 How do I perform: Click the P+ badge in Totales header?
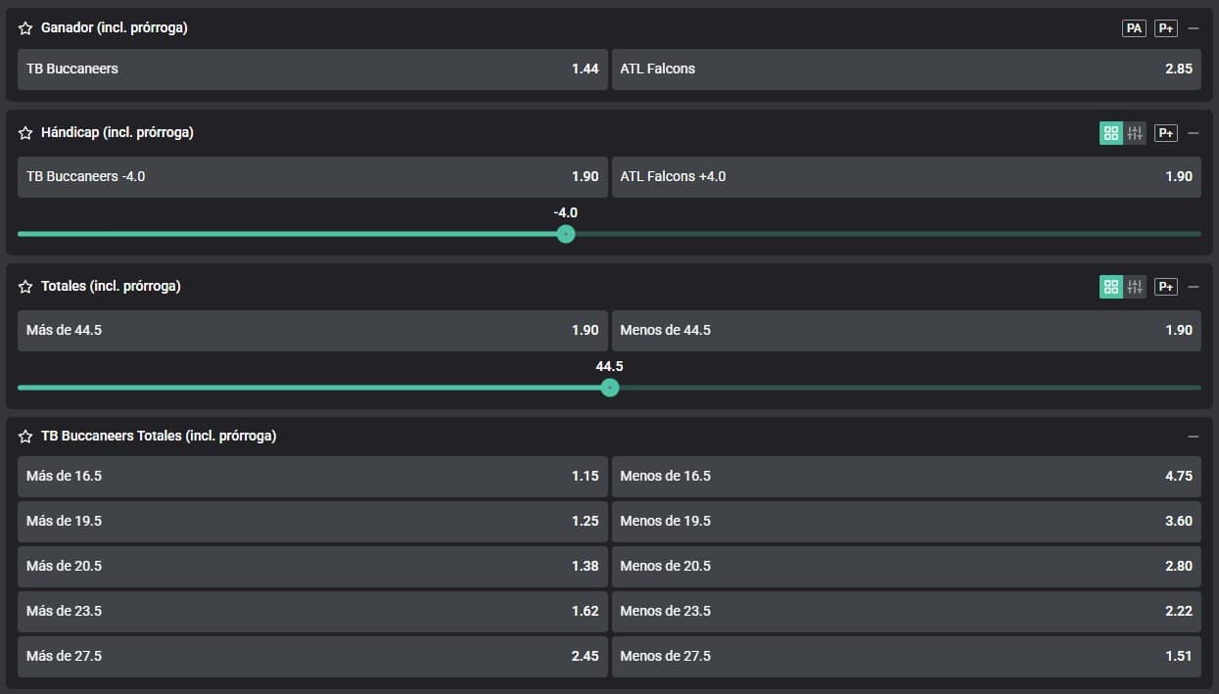click(1165, 287)
